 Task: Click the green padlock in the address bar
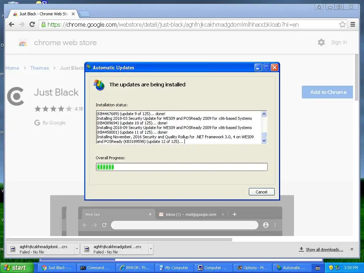tap(43, 25)
